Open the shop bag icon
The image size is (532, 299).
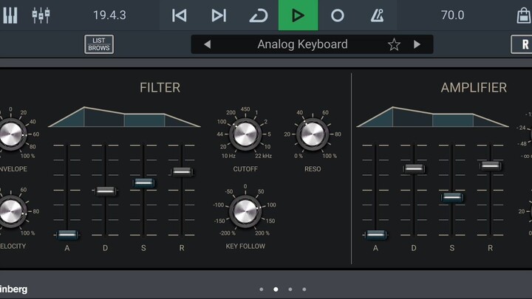pos(523,16)
